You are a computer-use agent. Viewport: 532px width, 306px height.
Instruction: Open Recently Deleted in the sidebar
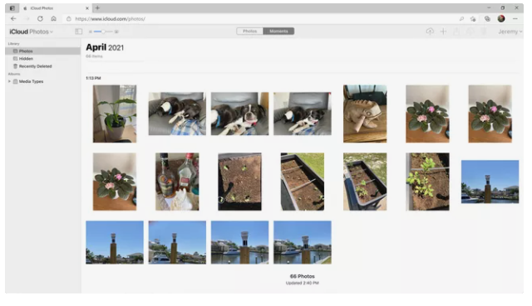42,66
